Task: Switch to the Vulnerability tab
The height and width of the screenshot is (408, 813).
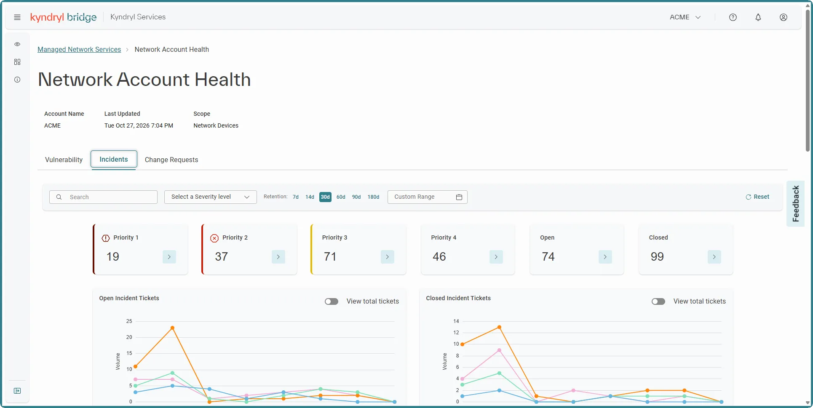Action: point(64,160)
